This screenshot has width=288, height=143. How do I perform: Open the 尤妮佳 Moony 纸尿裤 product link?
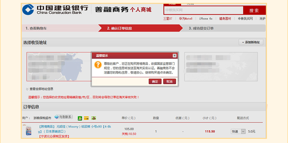tap(75, 129)
